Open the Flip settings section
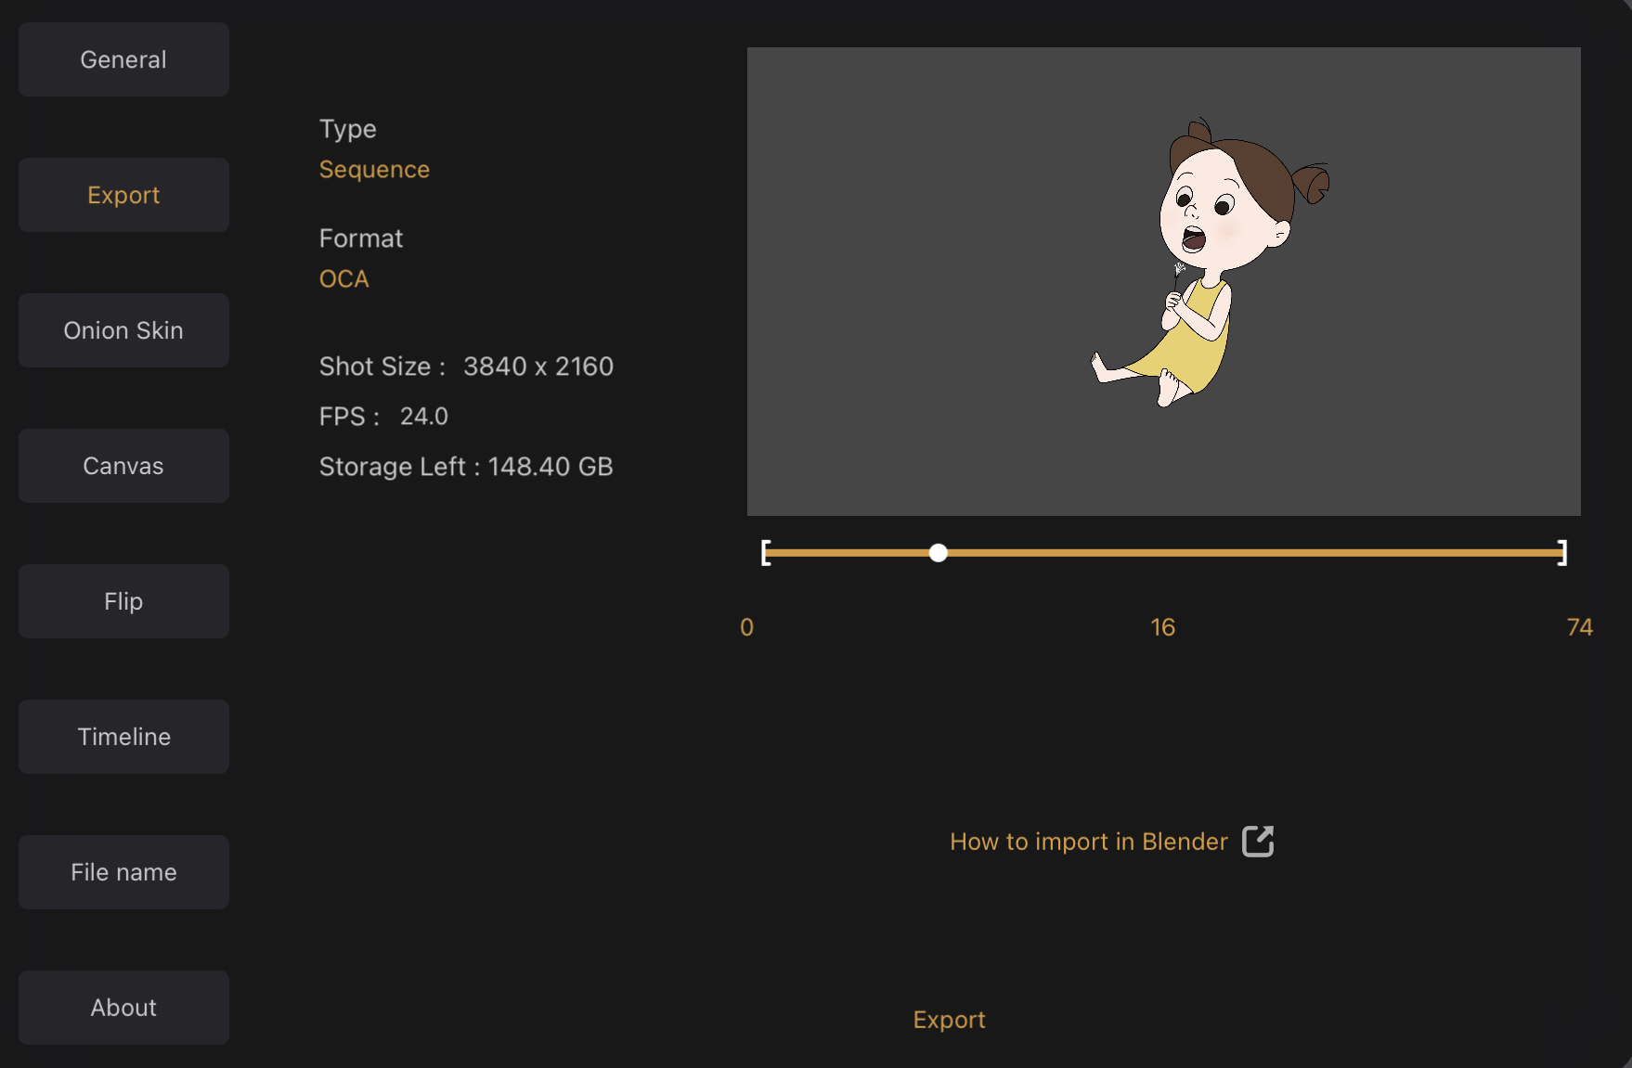 click(x=123, y=601)
